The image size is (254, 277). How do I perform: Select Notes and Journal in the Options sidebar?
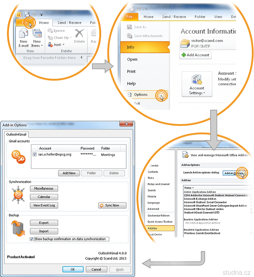tap(158, 184)
